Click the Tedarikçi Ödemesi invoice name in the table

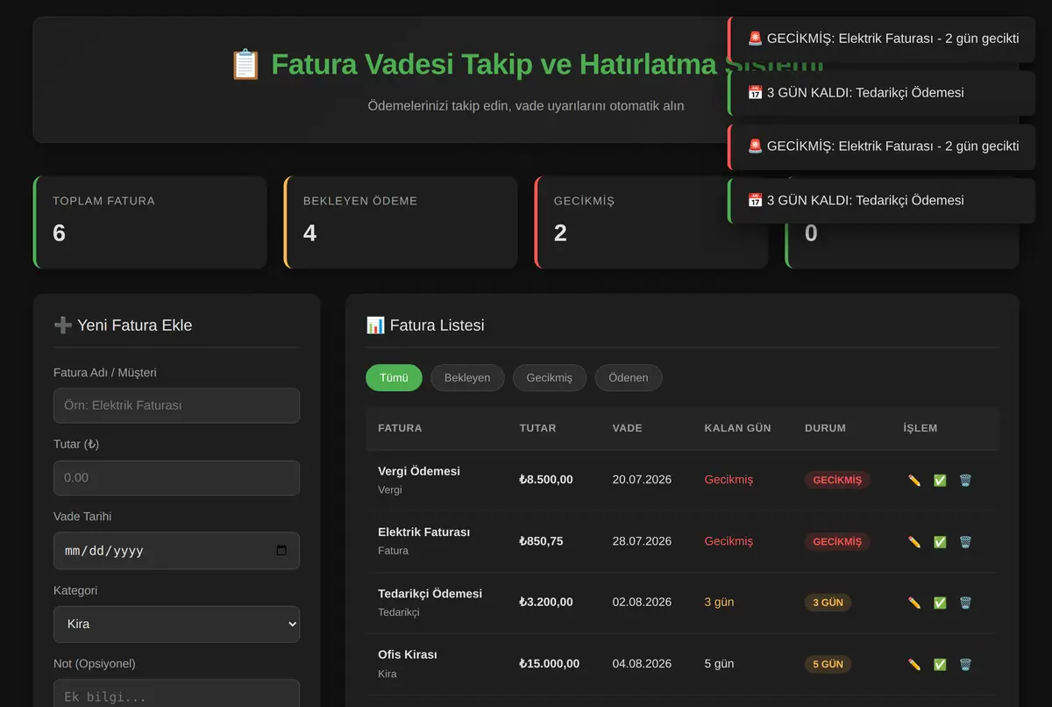coord(430,594)
